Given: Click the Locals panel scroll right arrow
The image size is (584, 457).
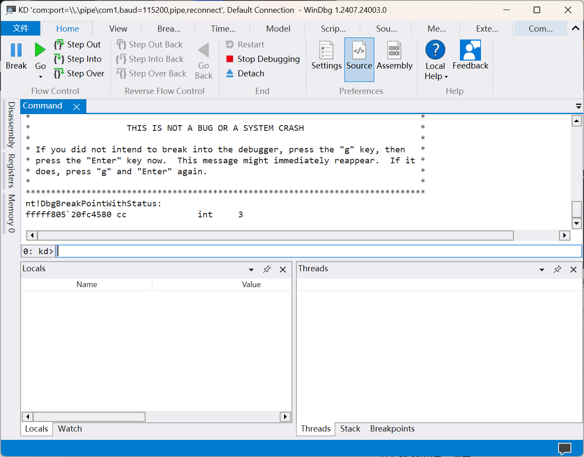Looking at the screenshot, I should click(x=285, y=417).
